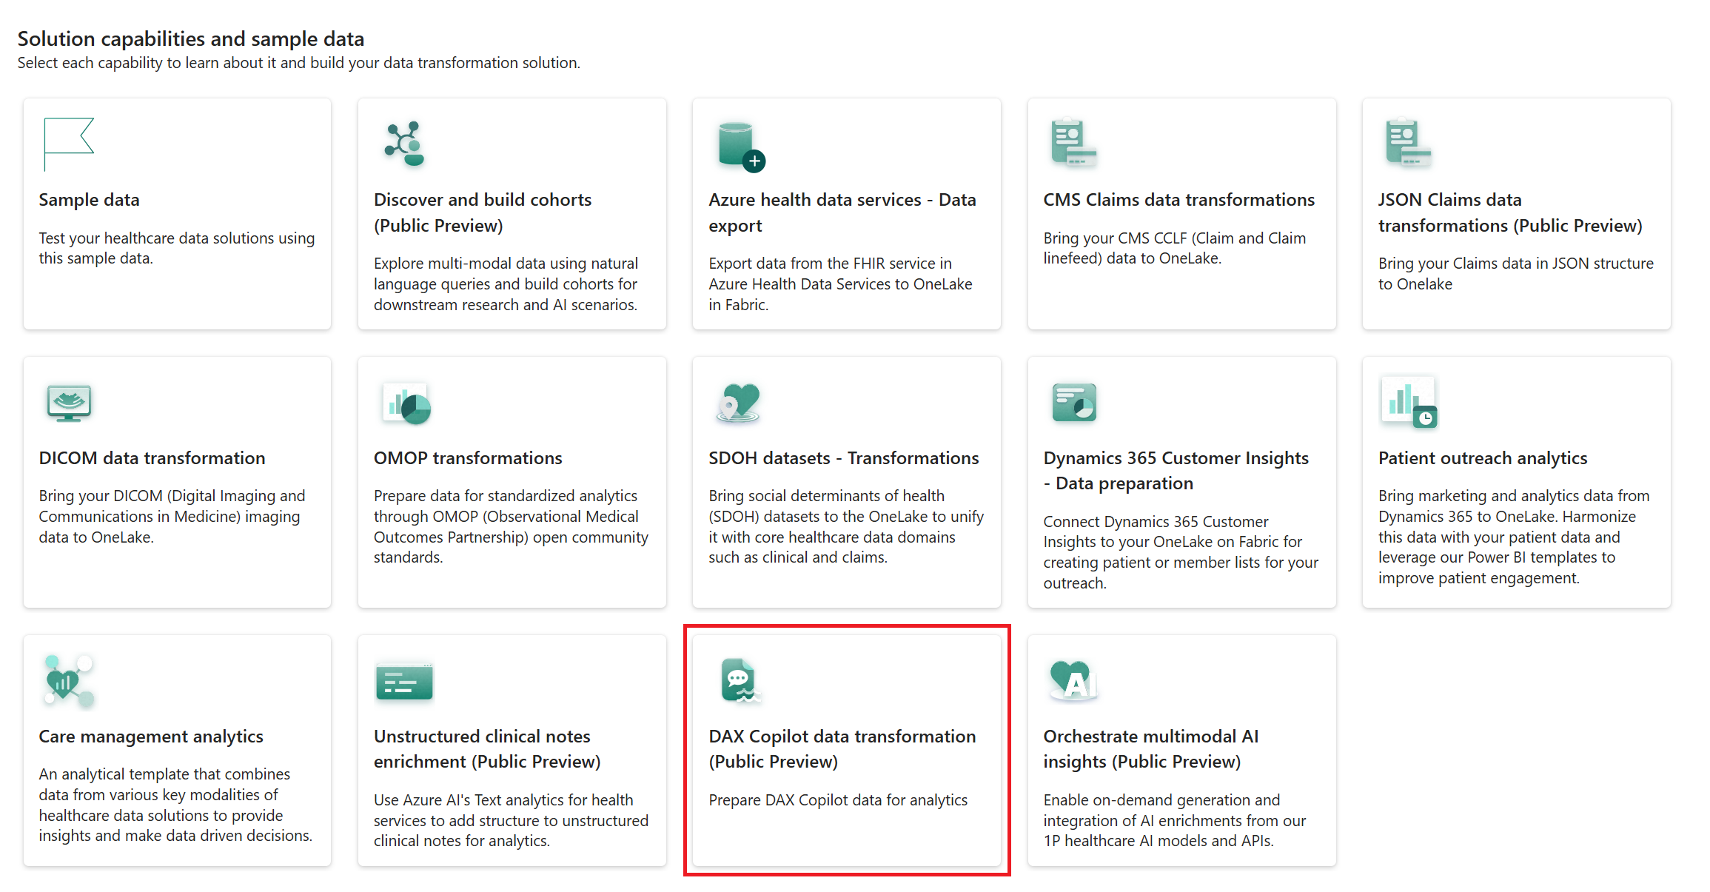Click the DICOM data transformation monitor icon
This screenshot has height=892, width=1710.
pos(69,403)
